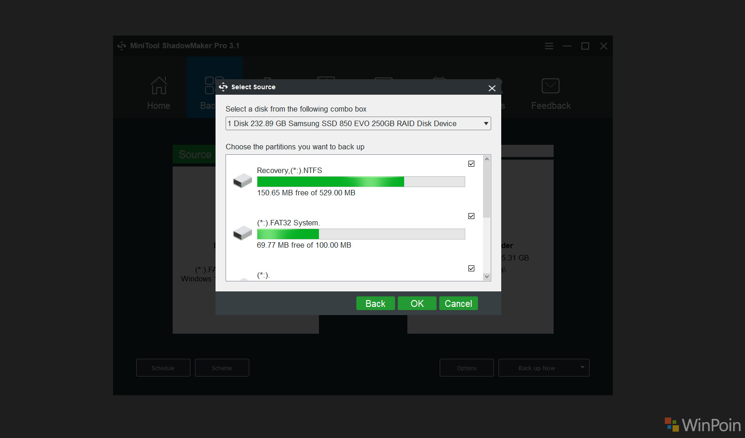Expand the Back up Now dropdown arrow
This screenshot has height=438, width=745.
click(x=582, y=367)
